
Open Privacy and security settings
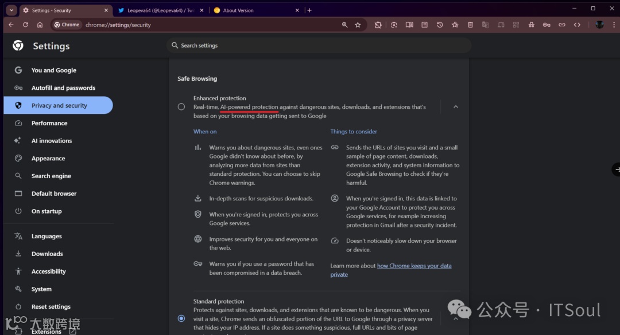point(58,105)
